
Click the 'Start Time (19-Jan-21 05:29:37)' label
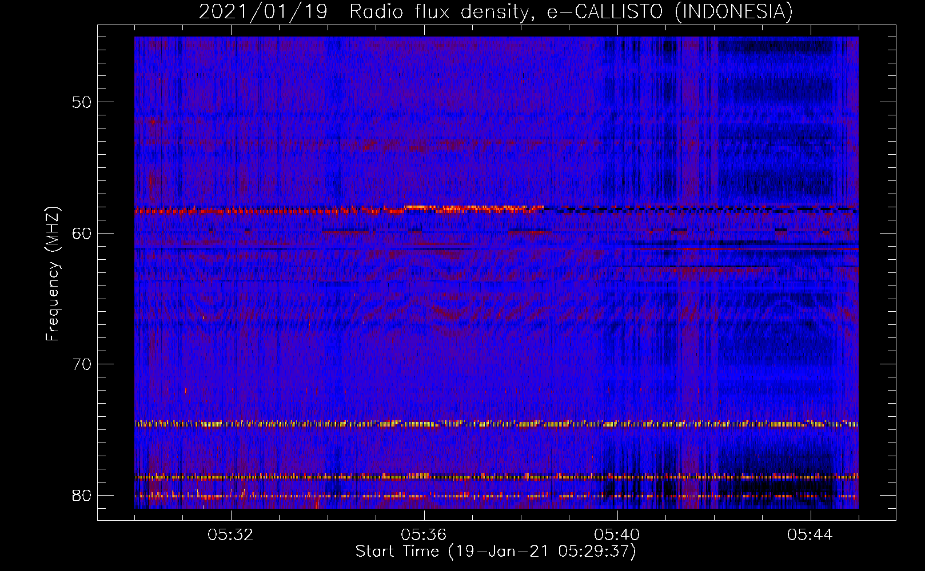(x=496, y=552)
